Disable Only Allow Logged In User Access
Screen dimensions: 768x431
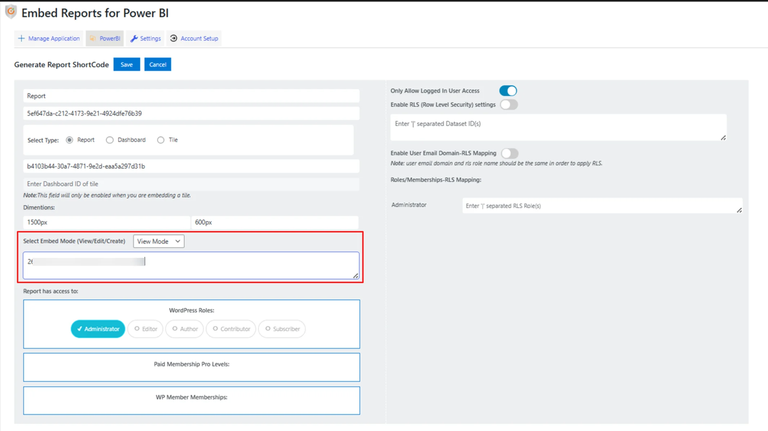click(x=508, y=91)
